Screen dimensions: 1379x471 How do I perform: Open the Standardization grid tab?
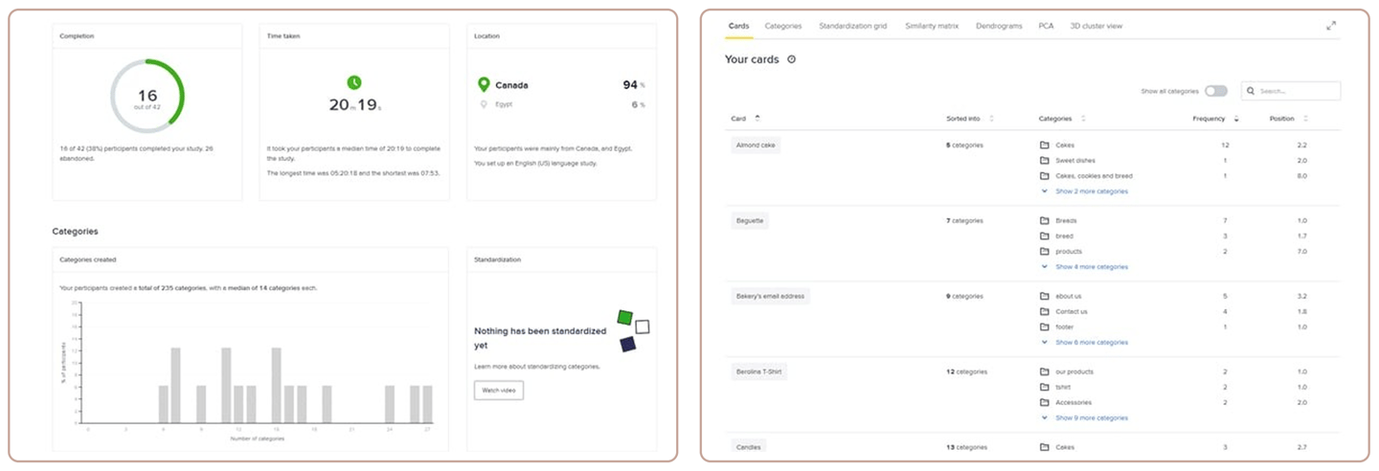click(x=852, y=26)
